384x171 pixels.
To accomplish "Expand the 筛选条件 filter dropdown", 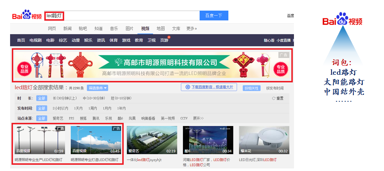I will click(98, 88).
